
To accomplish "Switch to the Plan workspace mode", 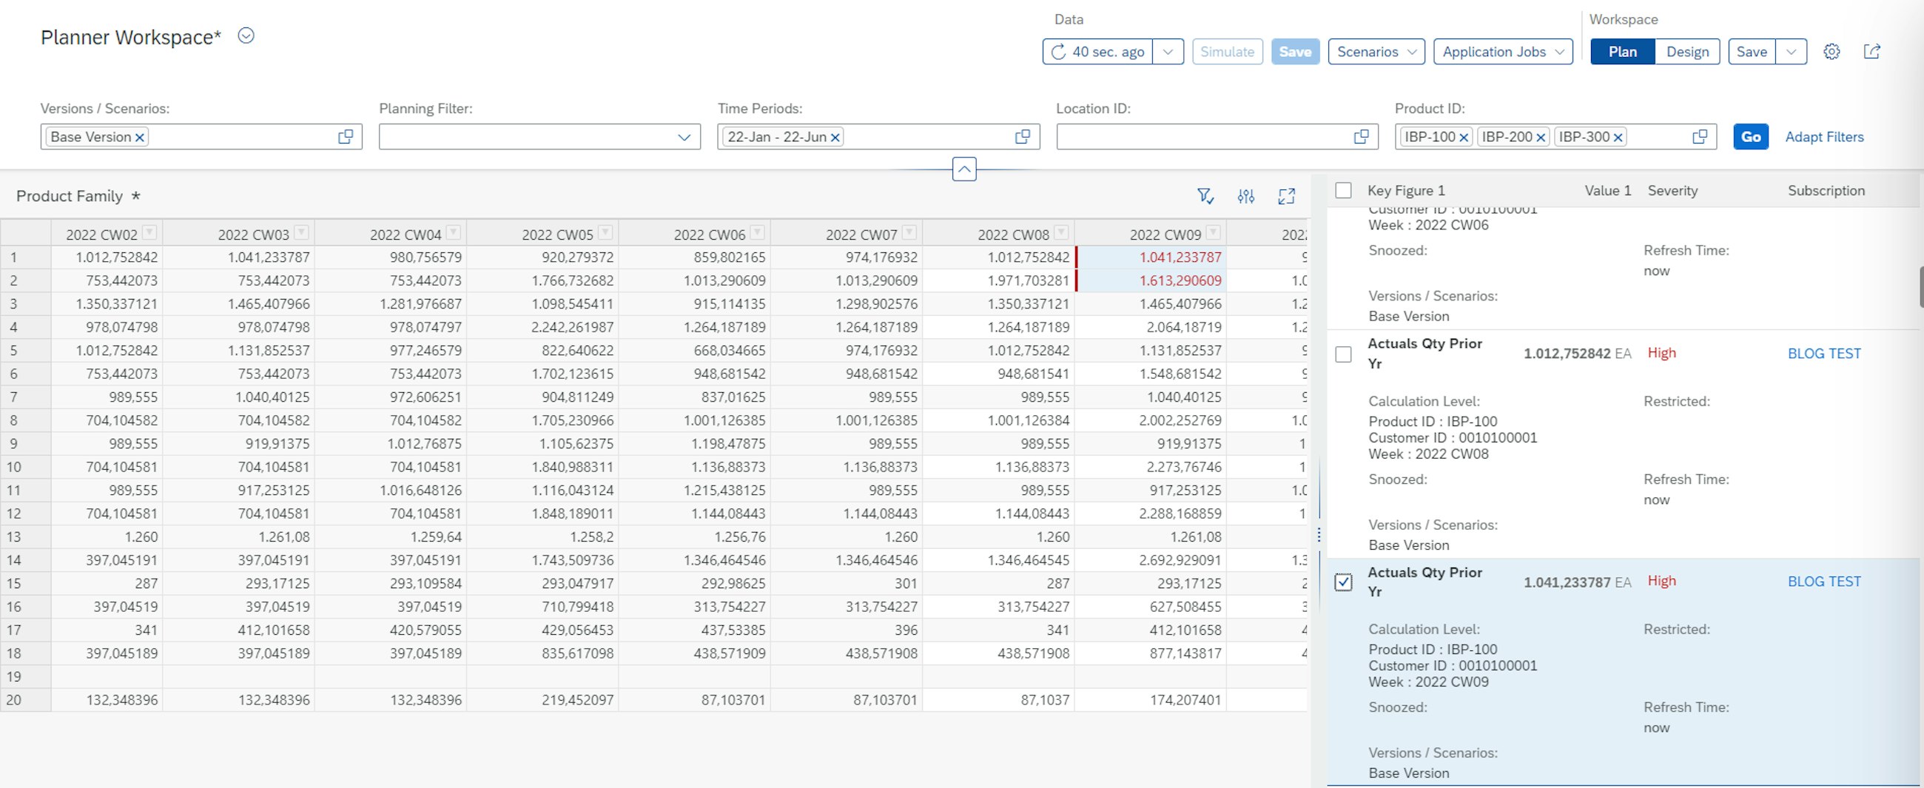I will 1622,52.
